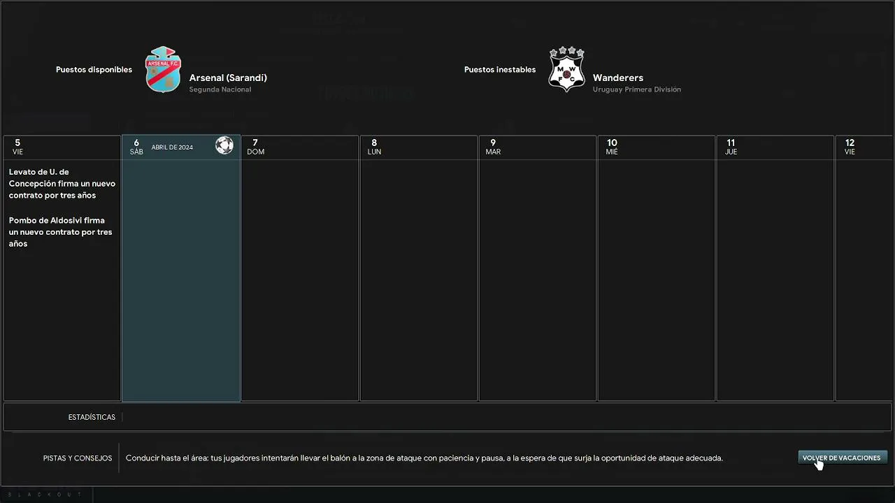Click the Segunda Nacional league text

[220, 89]
